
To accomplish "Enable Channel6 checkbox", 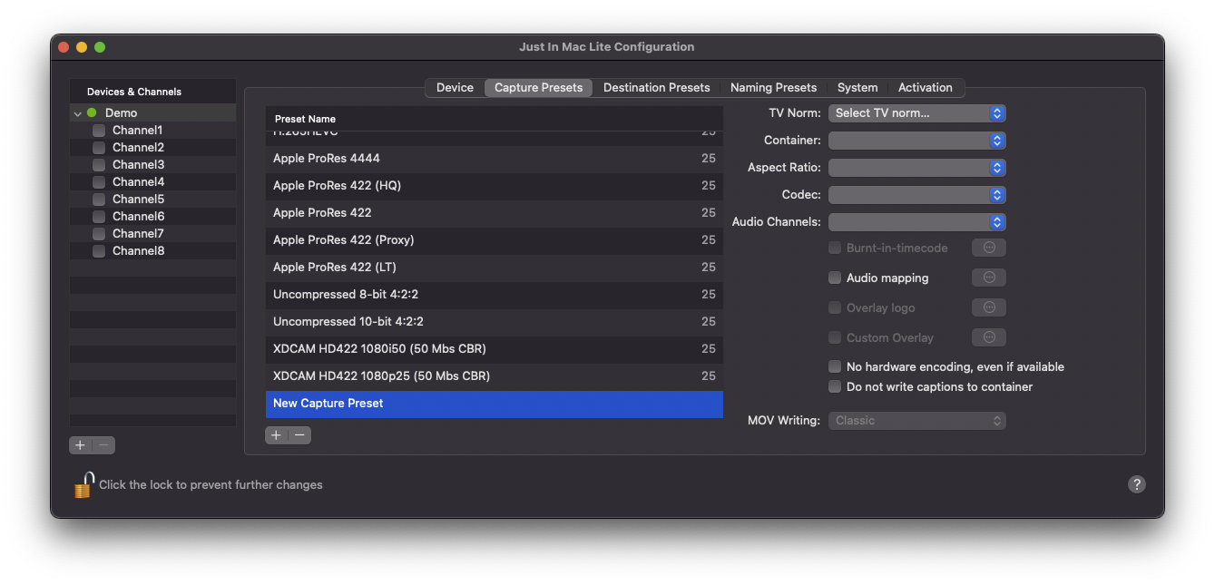I will [x=99, y=217].
